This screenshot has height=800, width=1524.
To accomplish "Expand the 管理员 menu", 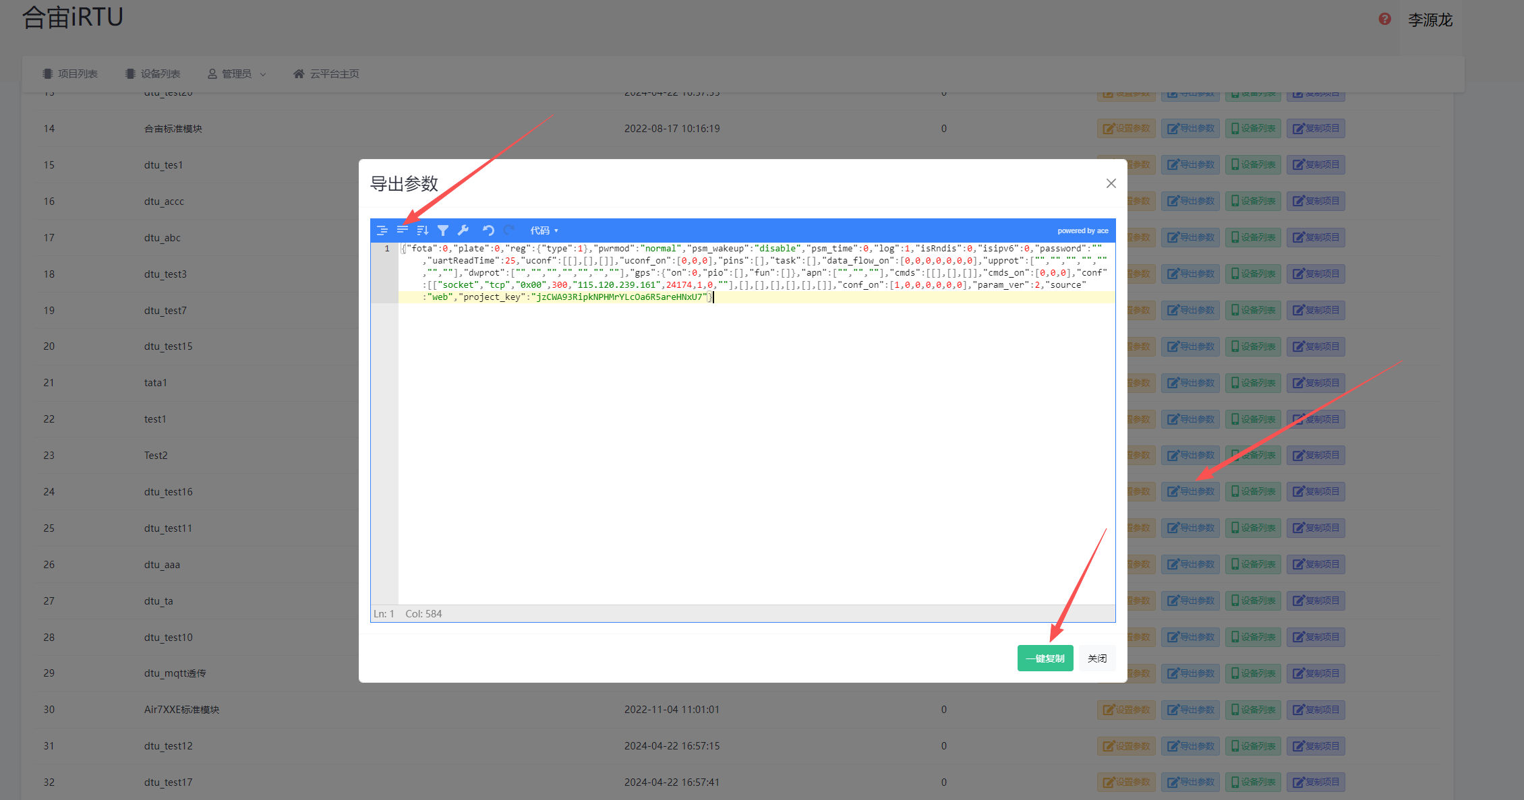I will [x=237, y=73].
